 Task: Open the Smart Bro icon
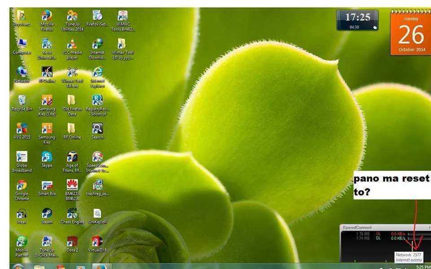tap(47, 188)
